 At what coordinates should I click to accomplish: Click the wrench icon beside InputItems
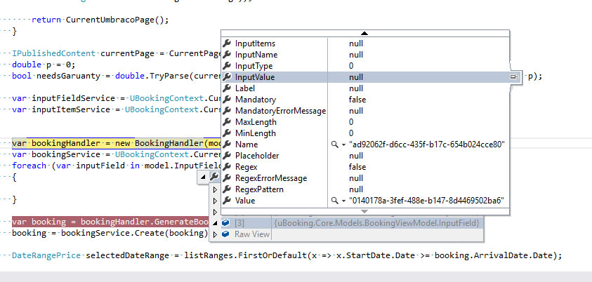pos(227,43)
